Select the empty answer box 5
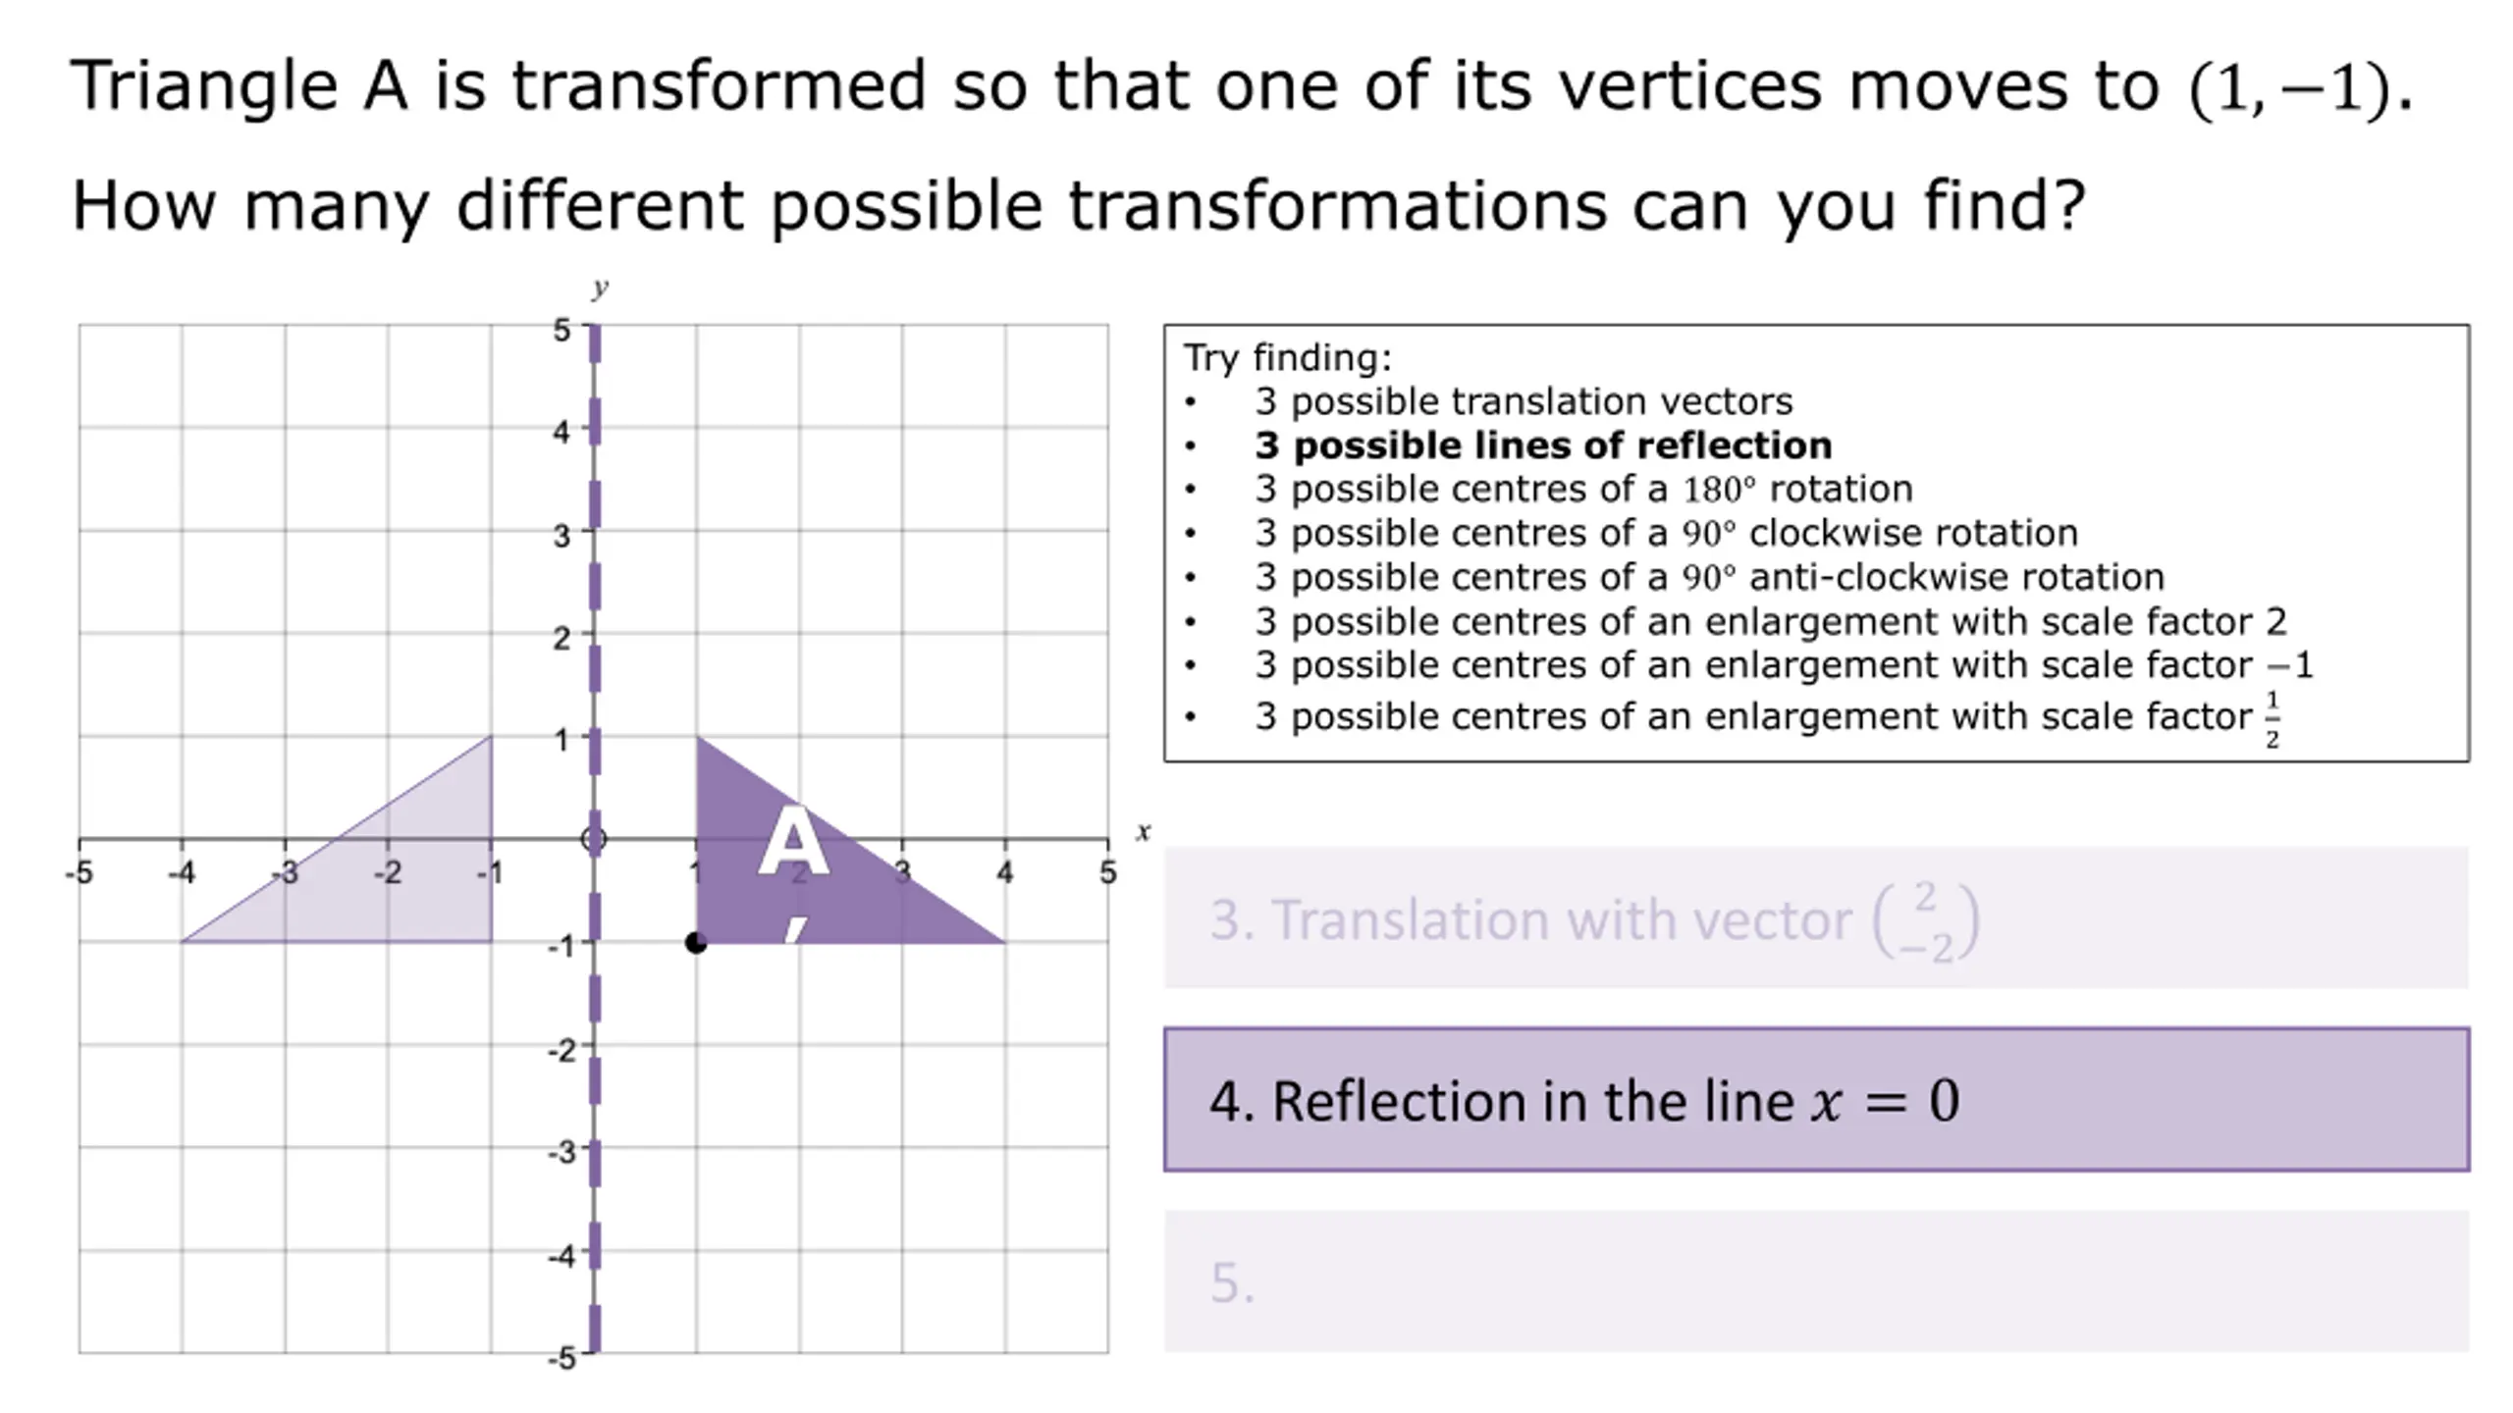This screenshot has width=2513, height=1413. [x=1816, y=1282]
